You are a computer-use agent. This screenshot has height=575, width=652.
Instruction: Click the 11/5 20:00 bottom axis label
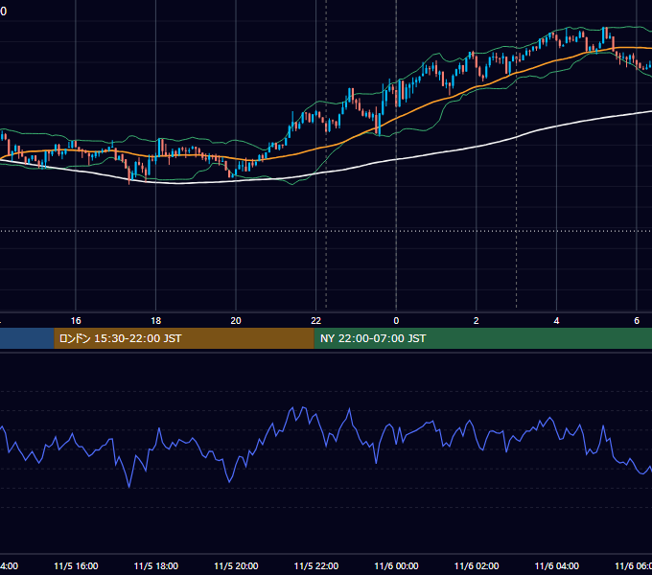coord(236,565)
